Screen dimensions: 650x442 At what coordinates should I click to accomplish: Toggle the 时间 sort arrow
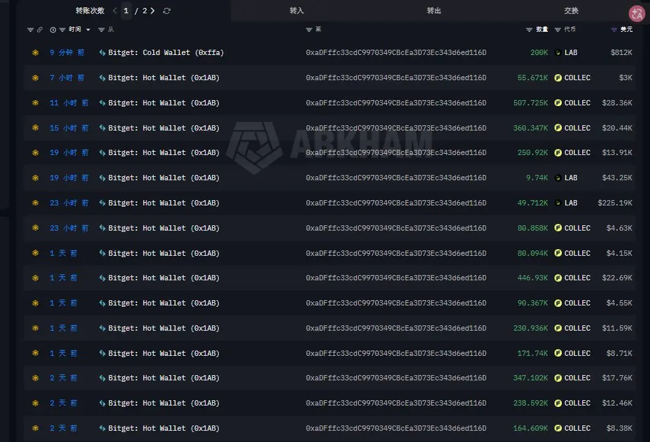click(88, 29)
